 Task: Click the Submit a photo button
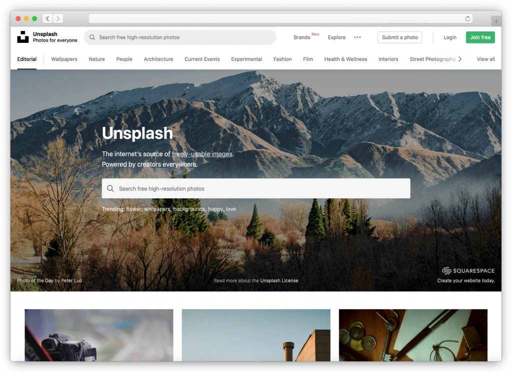tap(399, 37)
